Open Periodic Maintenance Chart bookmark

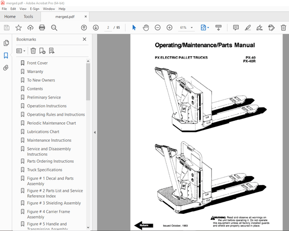(x=51, y=123)
